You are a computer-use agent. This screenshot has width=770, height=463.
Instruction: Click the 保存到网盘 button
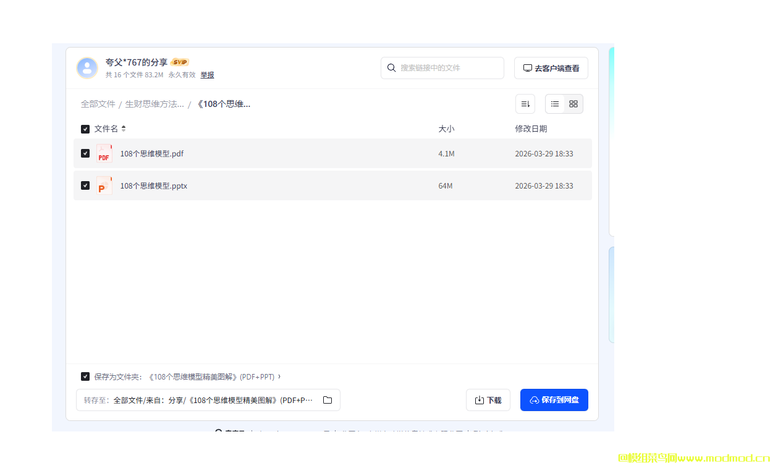tap(554, 400)
